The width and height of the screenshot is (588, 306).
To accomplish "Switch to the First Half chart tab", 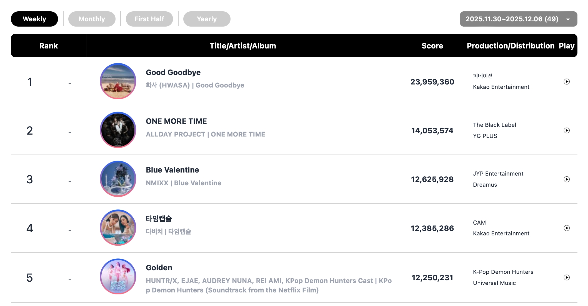I will (149, 19).
